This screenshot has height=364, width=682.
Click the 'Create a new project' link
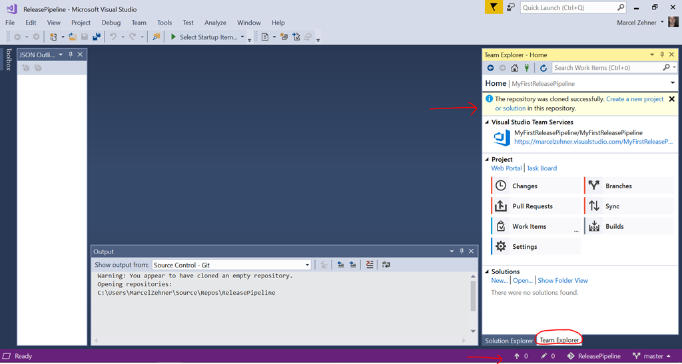pos(635,99)
